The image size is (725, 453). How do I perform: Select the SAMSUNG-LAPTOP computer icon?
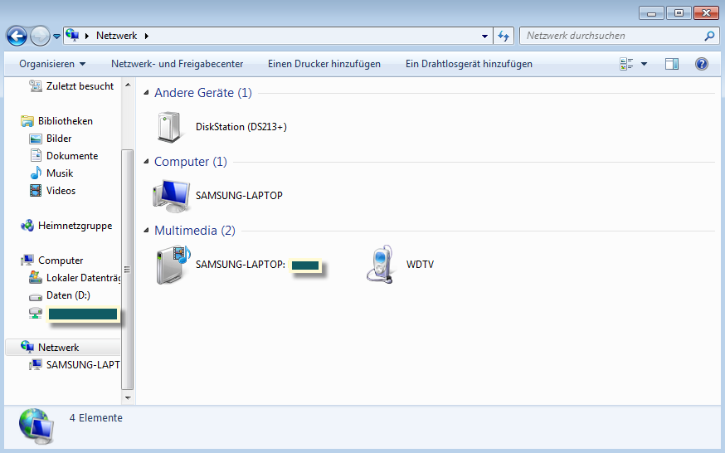172,196
